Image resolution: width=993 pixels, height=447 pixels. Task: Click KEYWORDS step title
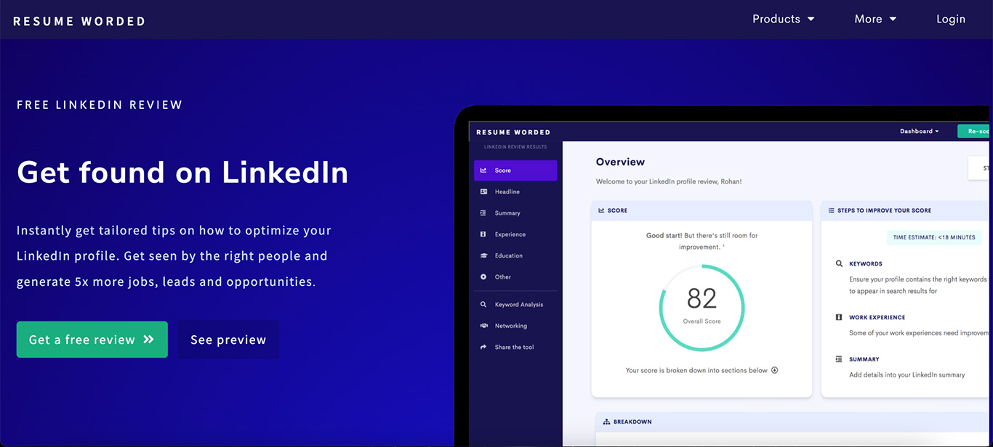point(865,264)
